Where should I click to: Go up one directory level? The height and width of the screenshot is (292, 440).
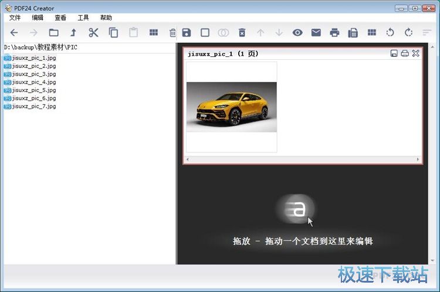coord(73,33)
